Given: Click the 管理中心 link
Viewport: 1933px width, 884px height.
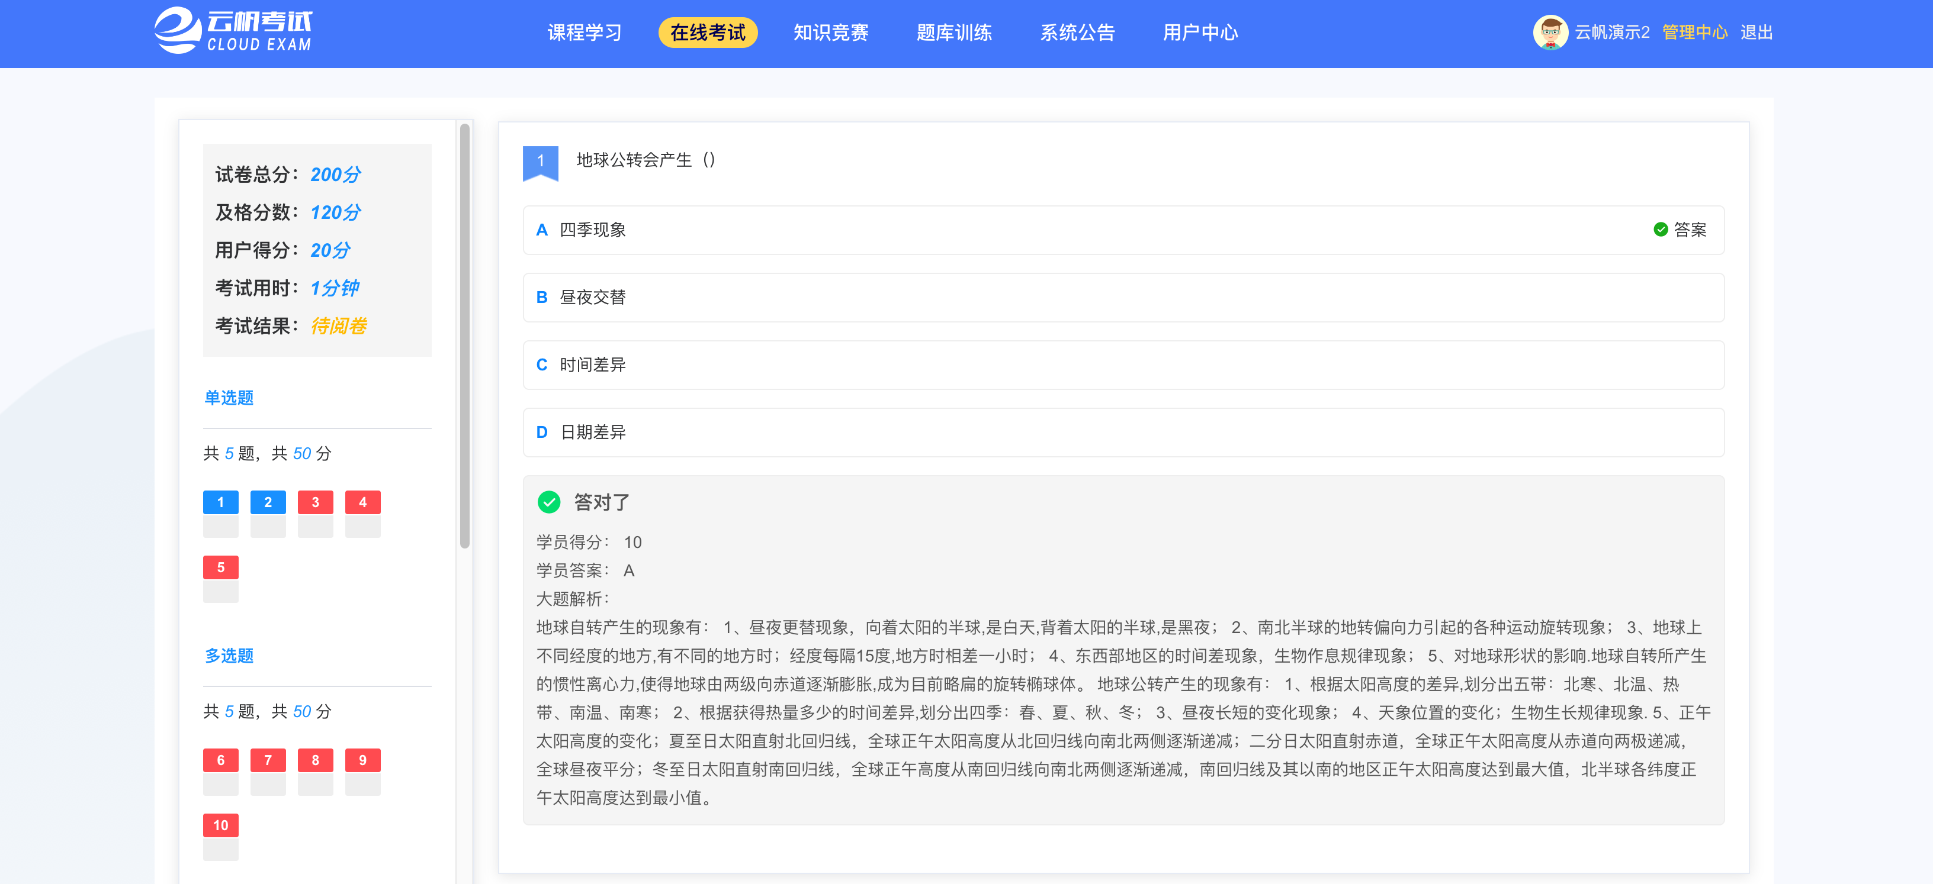Looking at the screenshot, I should [1694, 32].
